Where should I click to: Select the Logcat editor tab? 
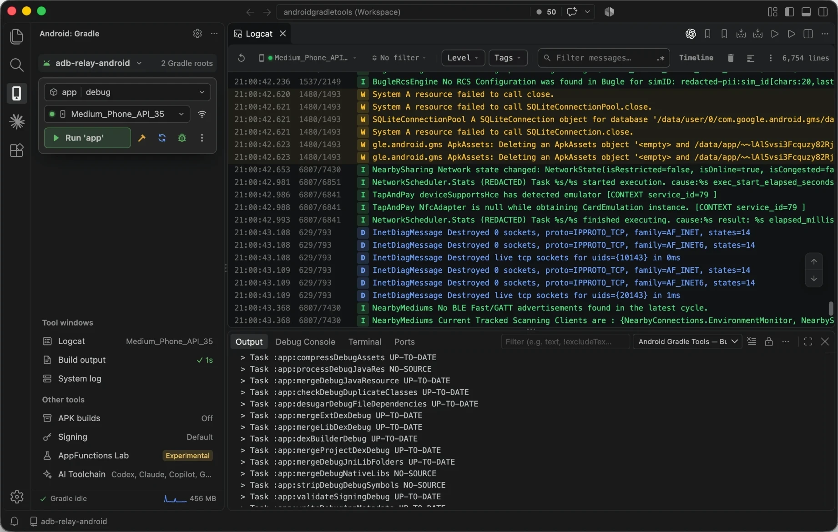click(259, 34)
